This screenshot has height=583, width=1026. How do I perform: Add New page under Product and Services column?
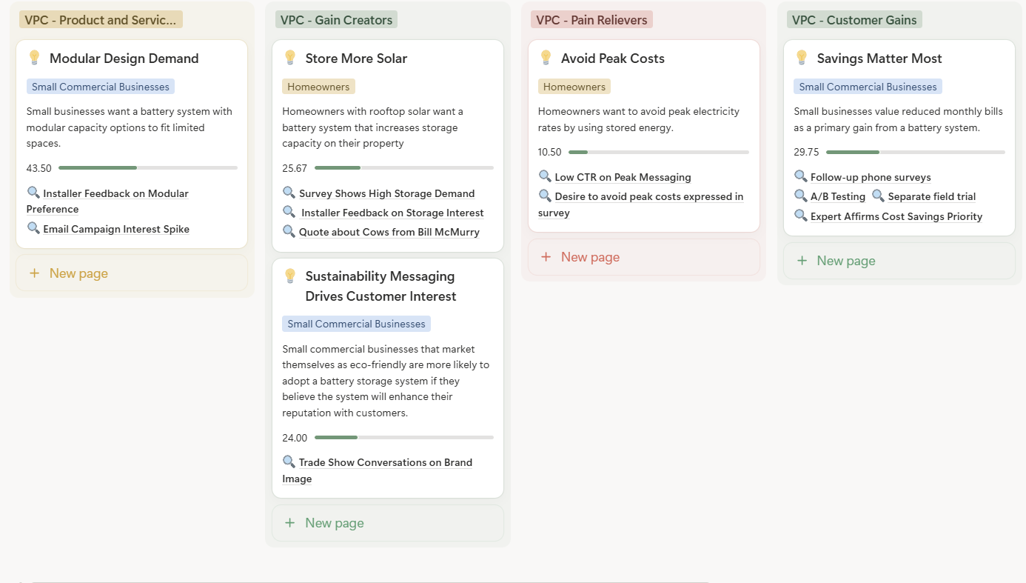click(x=78, y=273)
